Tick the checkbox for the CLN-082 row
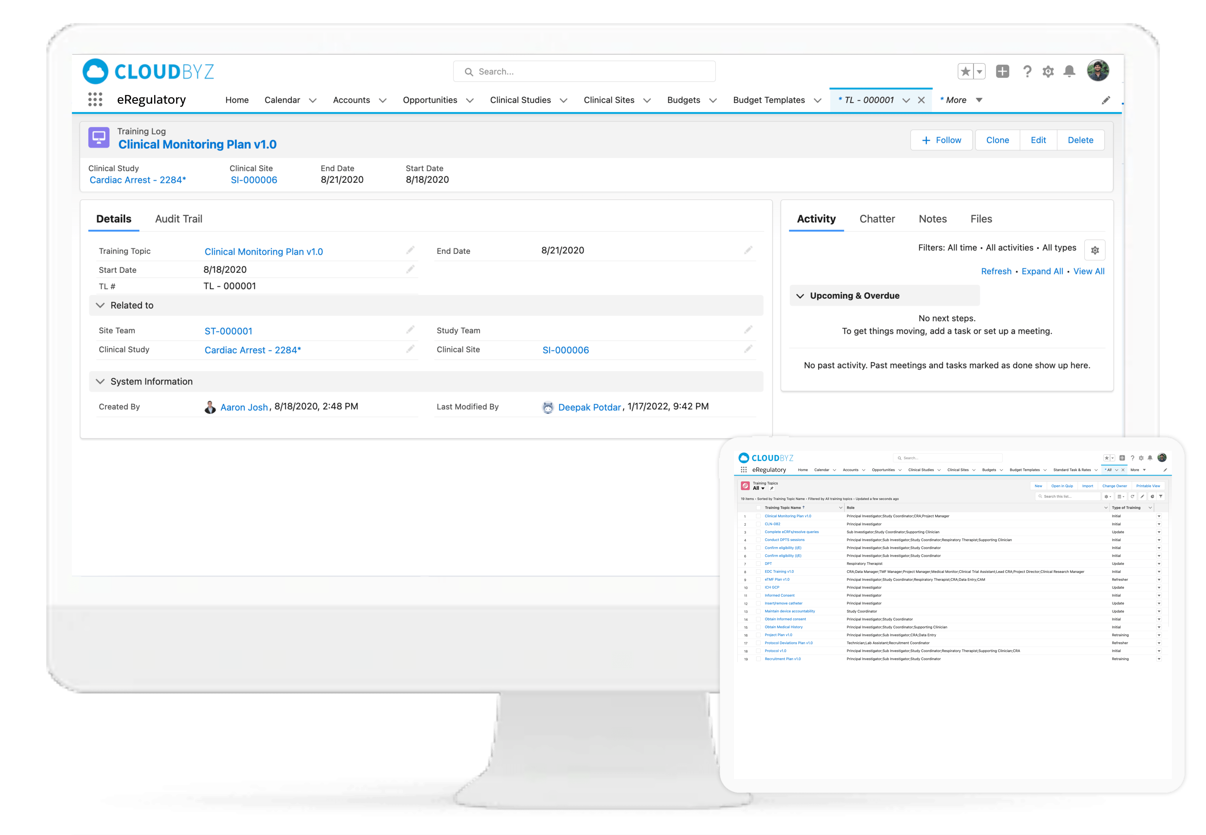The image size is (1206, 835). coord(758,524)
